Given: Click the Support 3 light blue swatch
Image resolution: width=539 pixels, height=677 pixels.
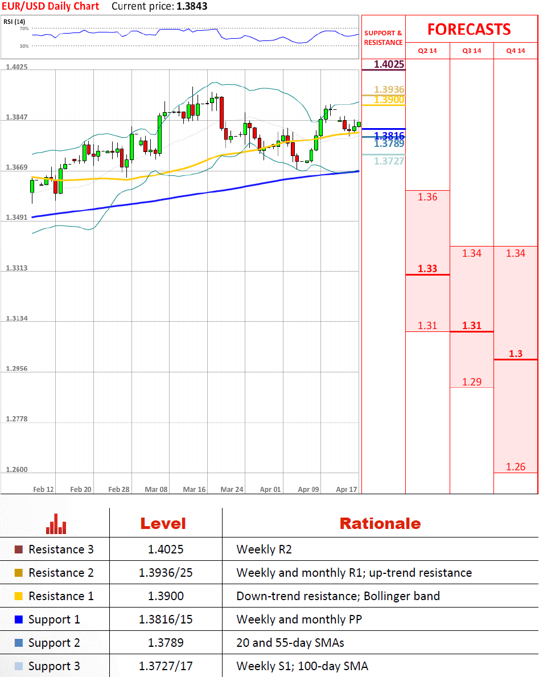Looking at the screenshot, I should pos(19,666).
